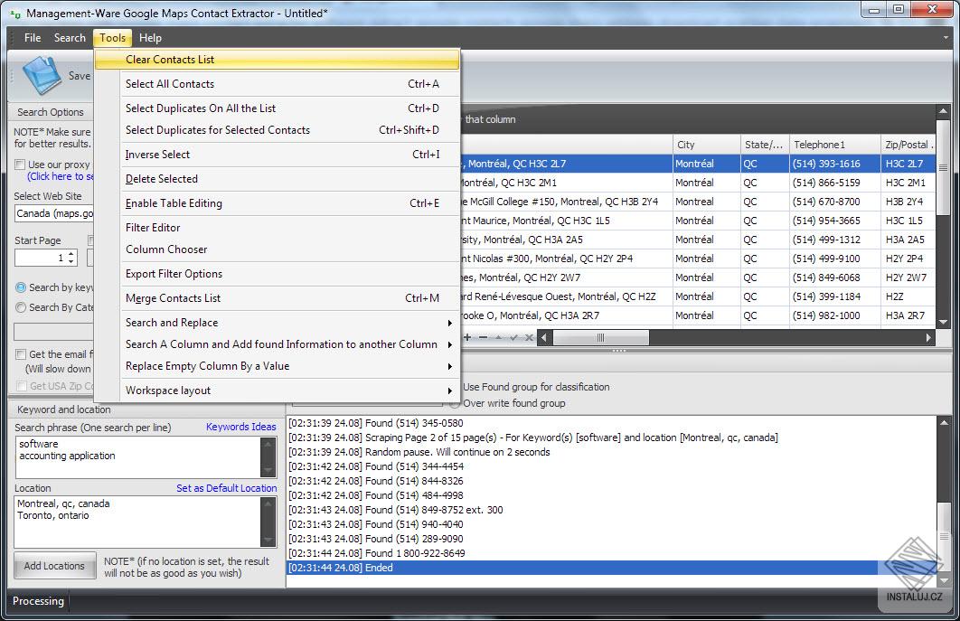The image size is (960, 621).
Task: Choose 'Merge Contacts List' menu item
Action: 277,298
